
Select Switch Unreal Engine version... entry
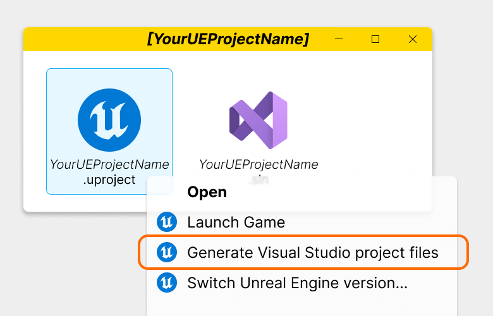[298, 283]
